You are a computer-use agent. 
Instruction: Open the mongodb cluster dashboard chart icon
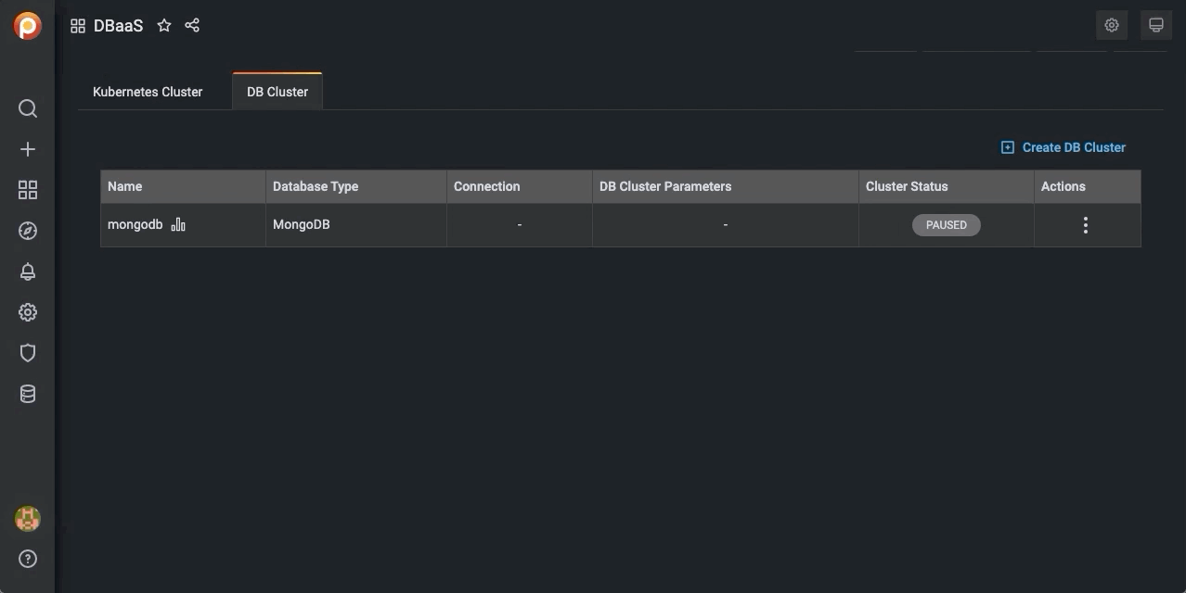point(178,225)
